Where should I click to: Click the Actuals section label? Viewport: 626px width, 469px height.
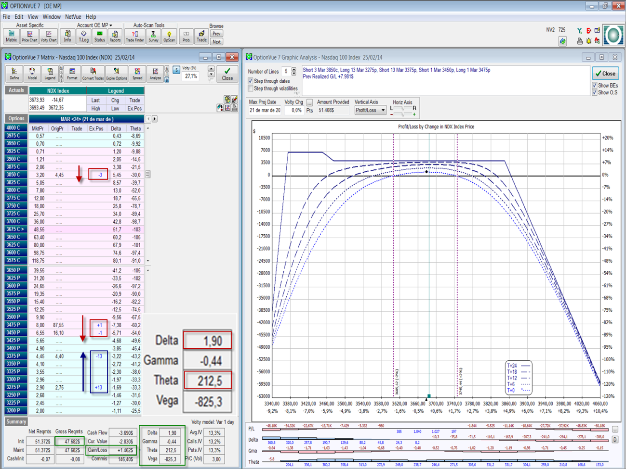coord(16,90)
